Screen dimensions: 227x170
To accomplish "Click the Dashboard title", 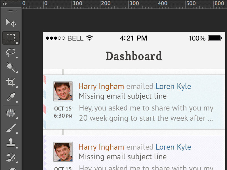I will [x=134, y=56].
